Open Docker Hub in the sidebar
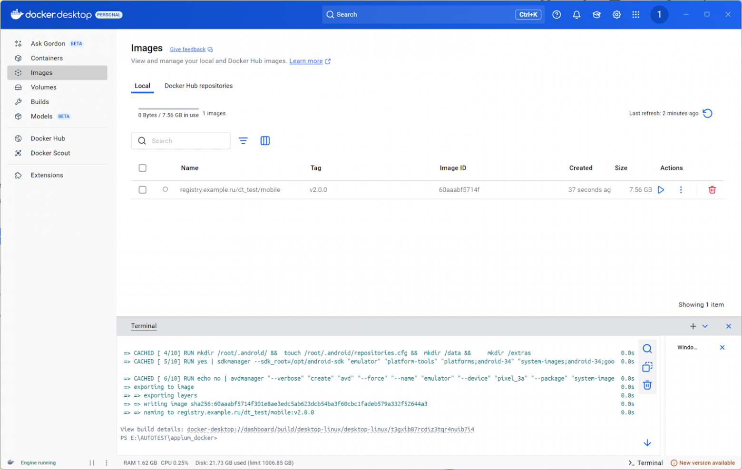This screenshot has width=742, height=470. pos(58,138)
